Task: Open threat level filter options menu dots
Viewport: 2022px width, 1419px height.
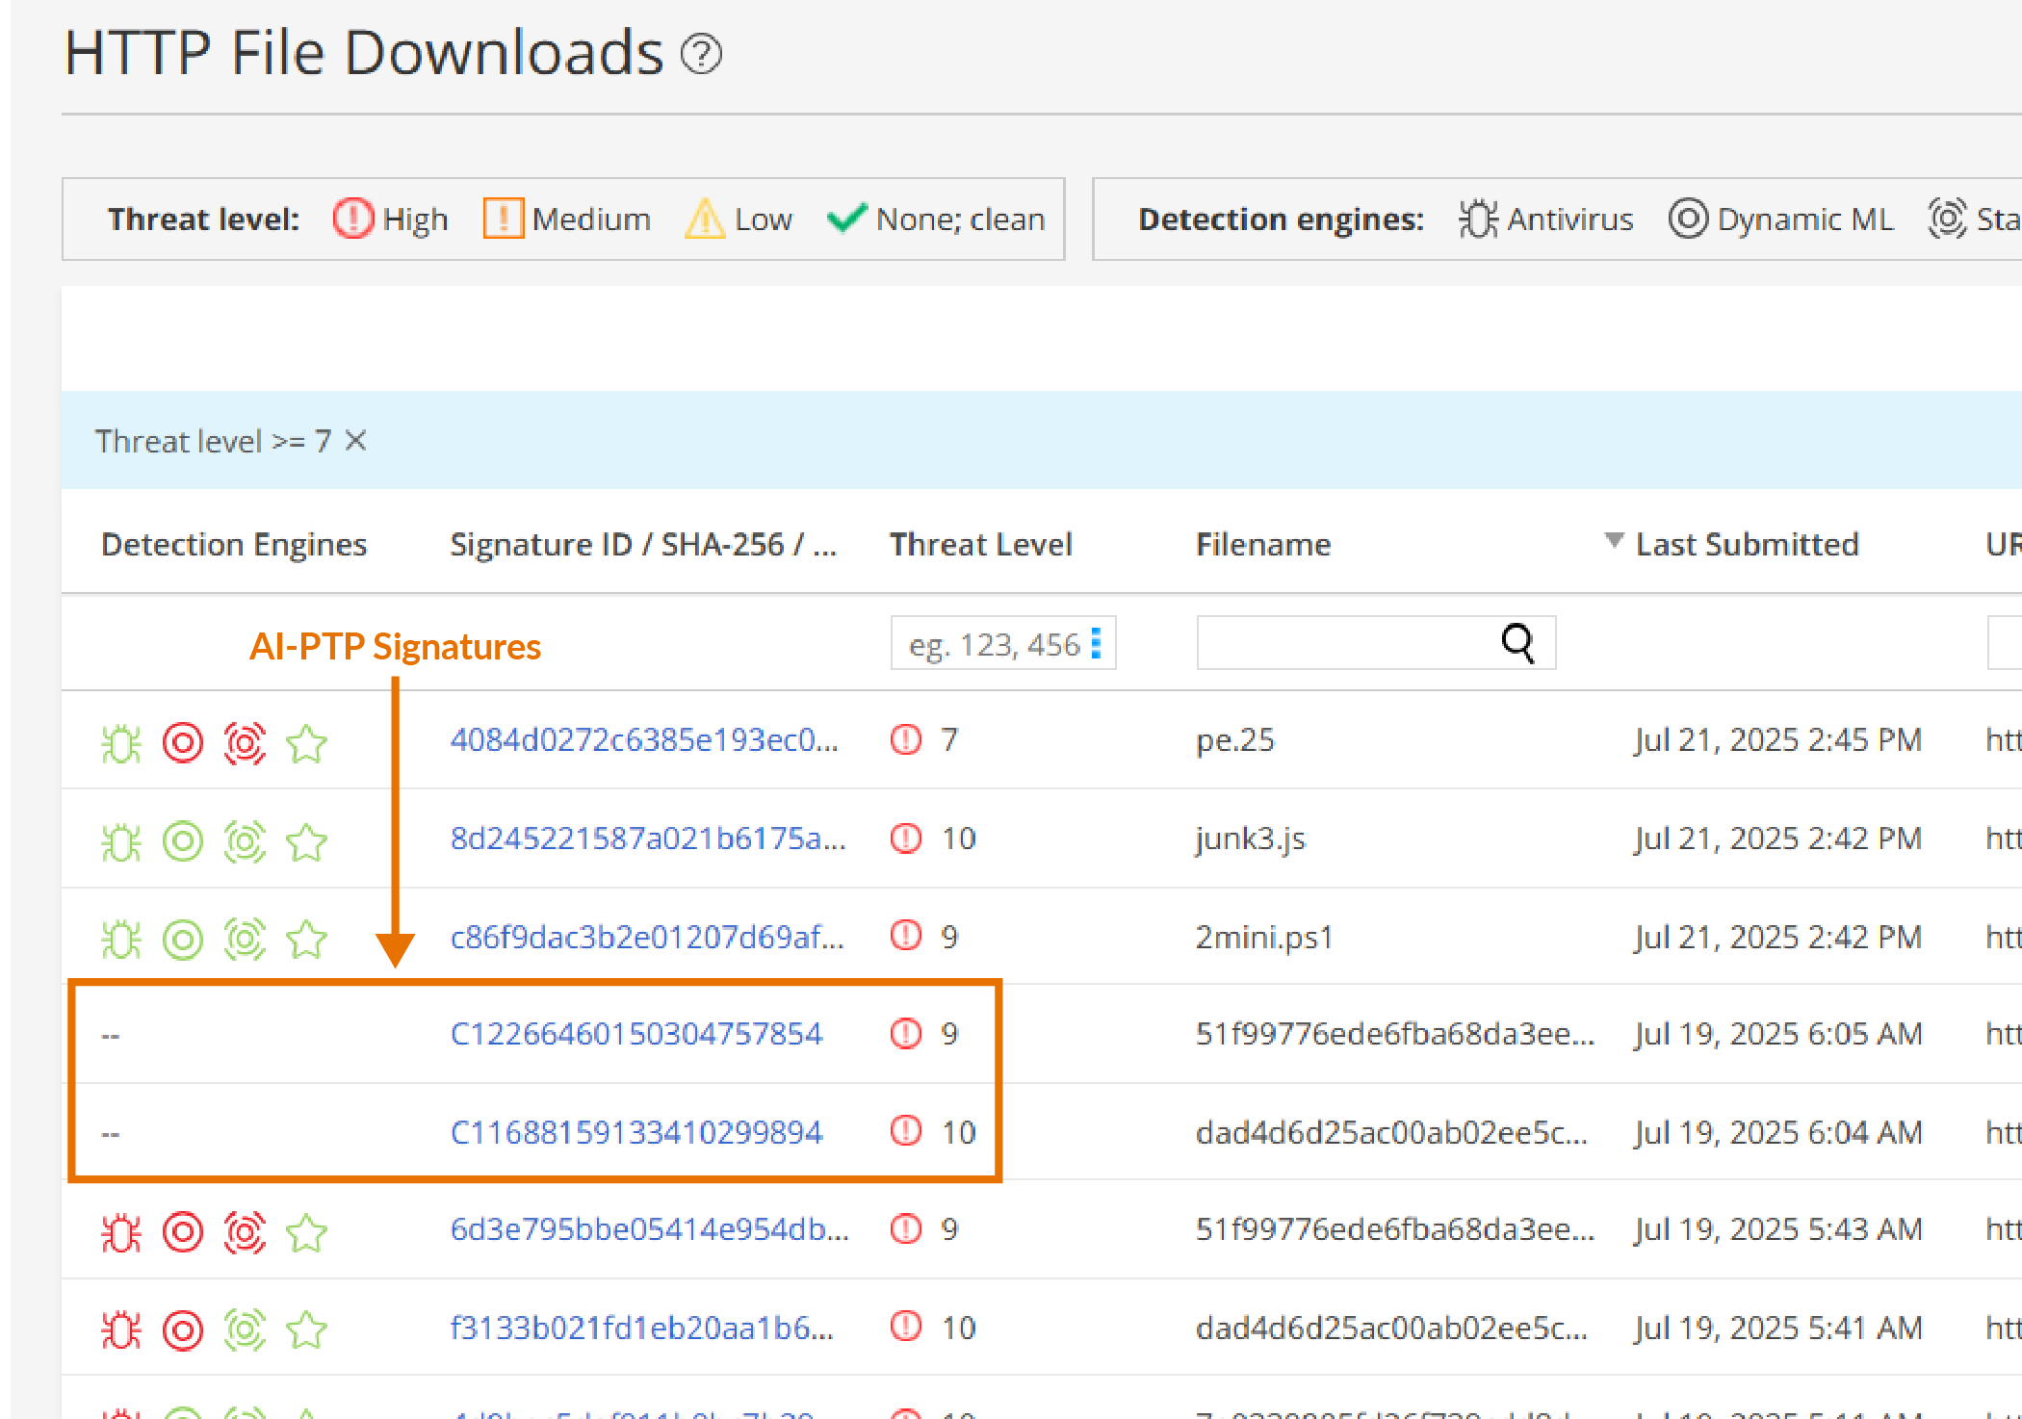Action: (1096, 643)
